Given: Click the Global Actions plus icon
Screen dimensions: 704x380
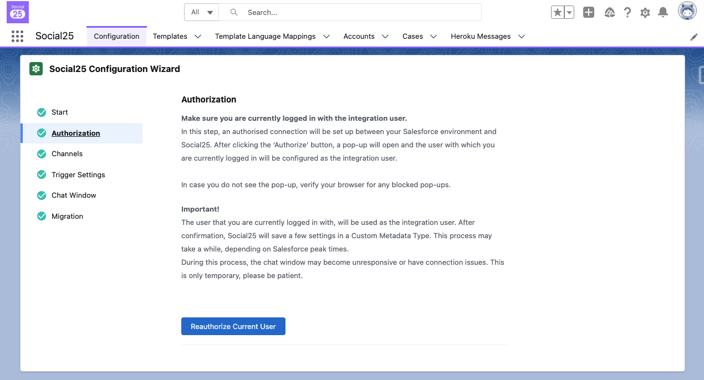Looking at the screenshot, I should coord(589,12).
